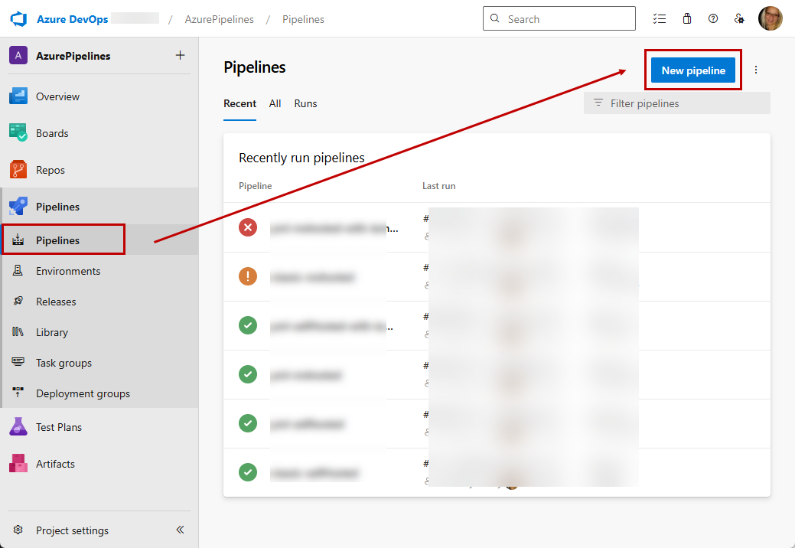Open Test Plans in the sidebar

click(x=99, y=427)
